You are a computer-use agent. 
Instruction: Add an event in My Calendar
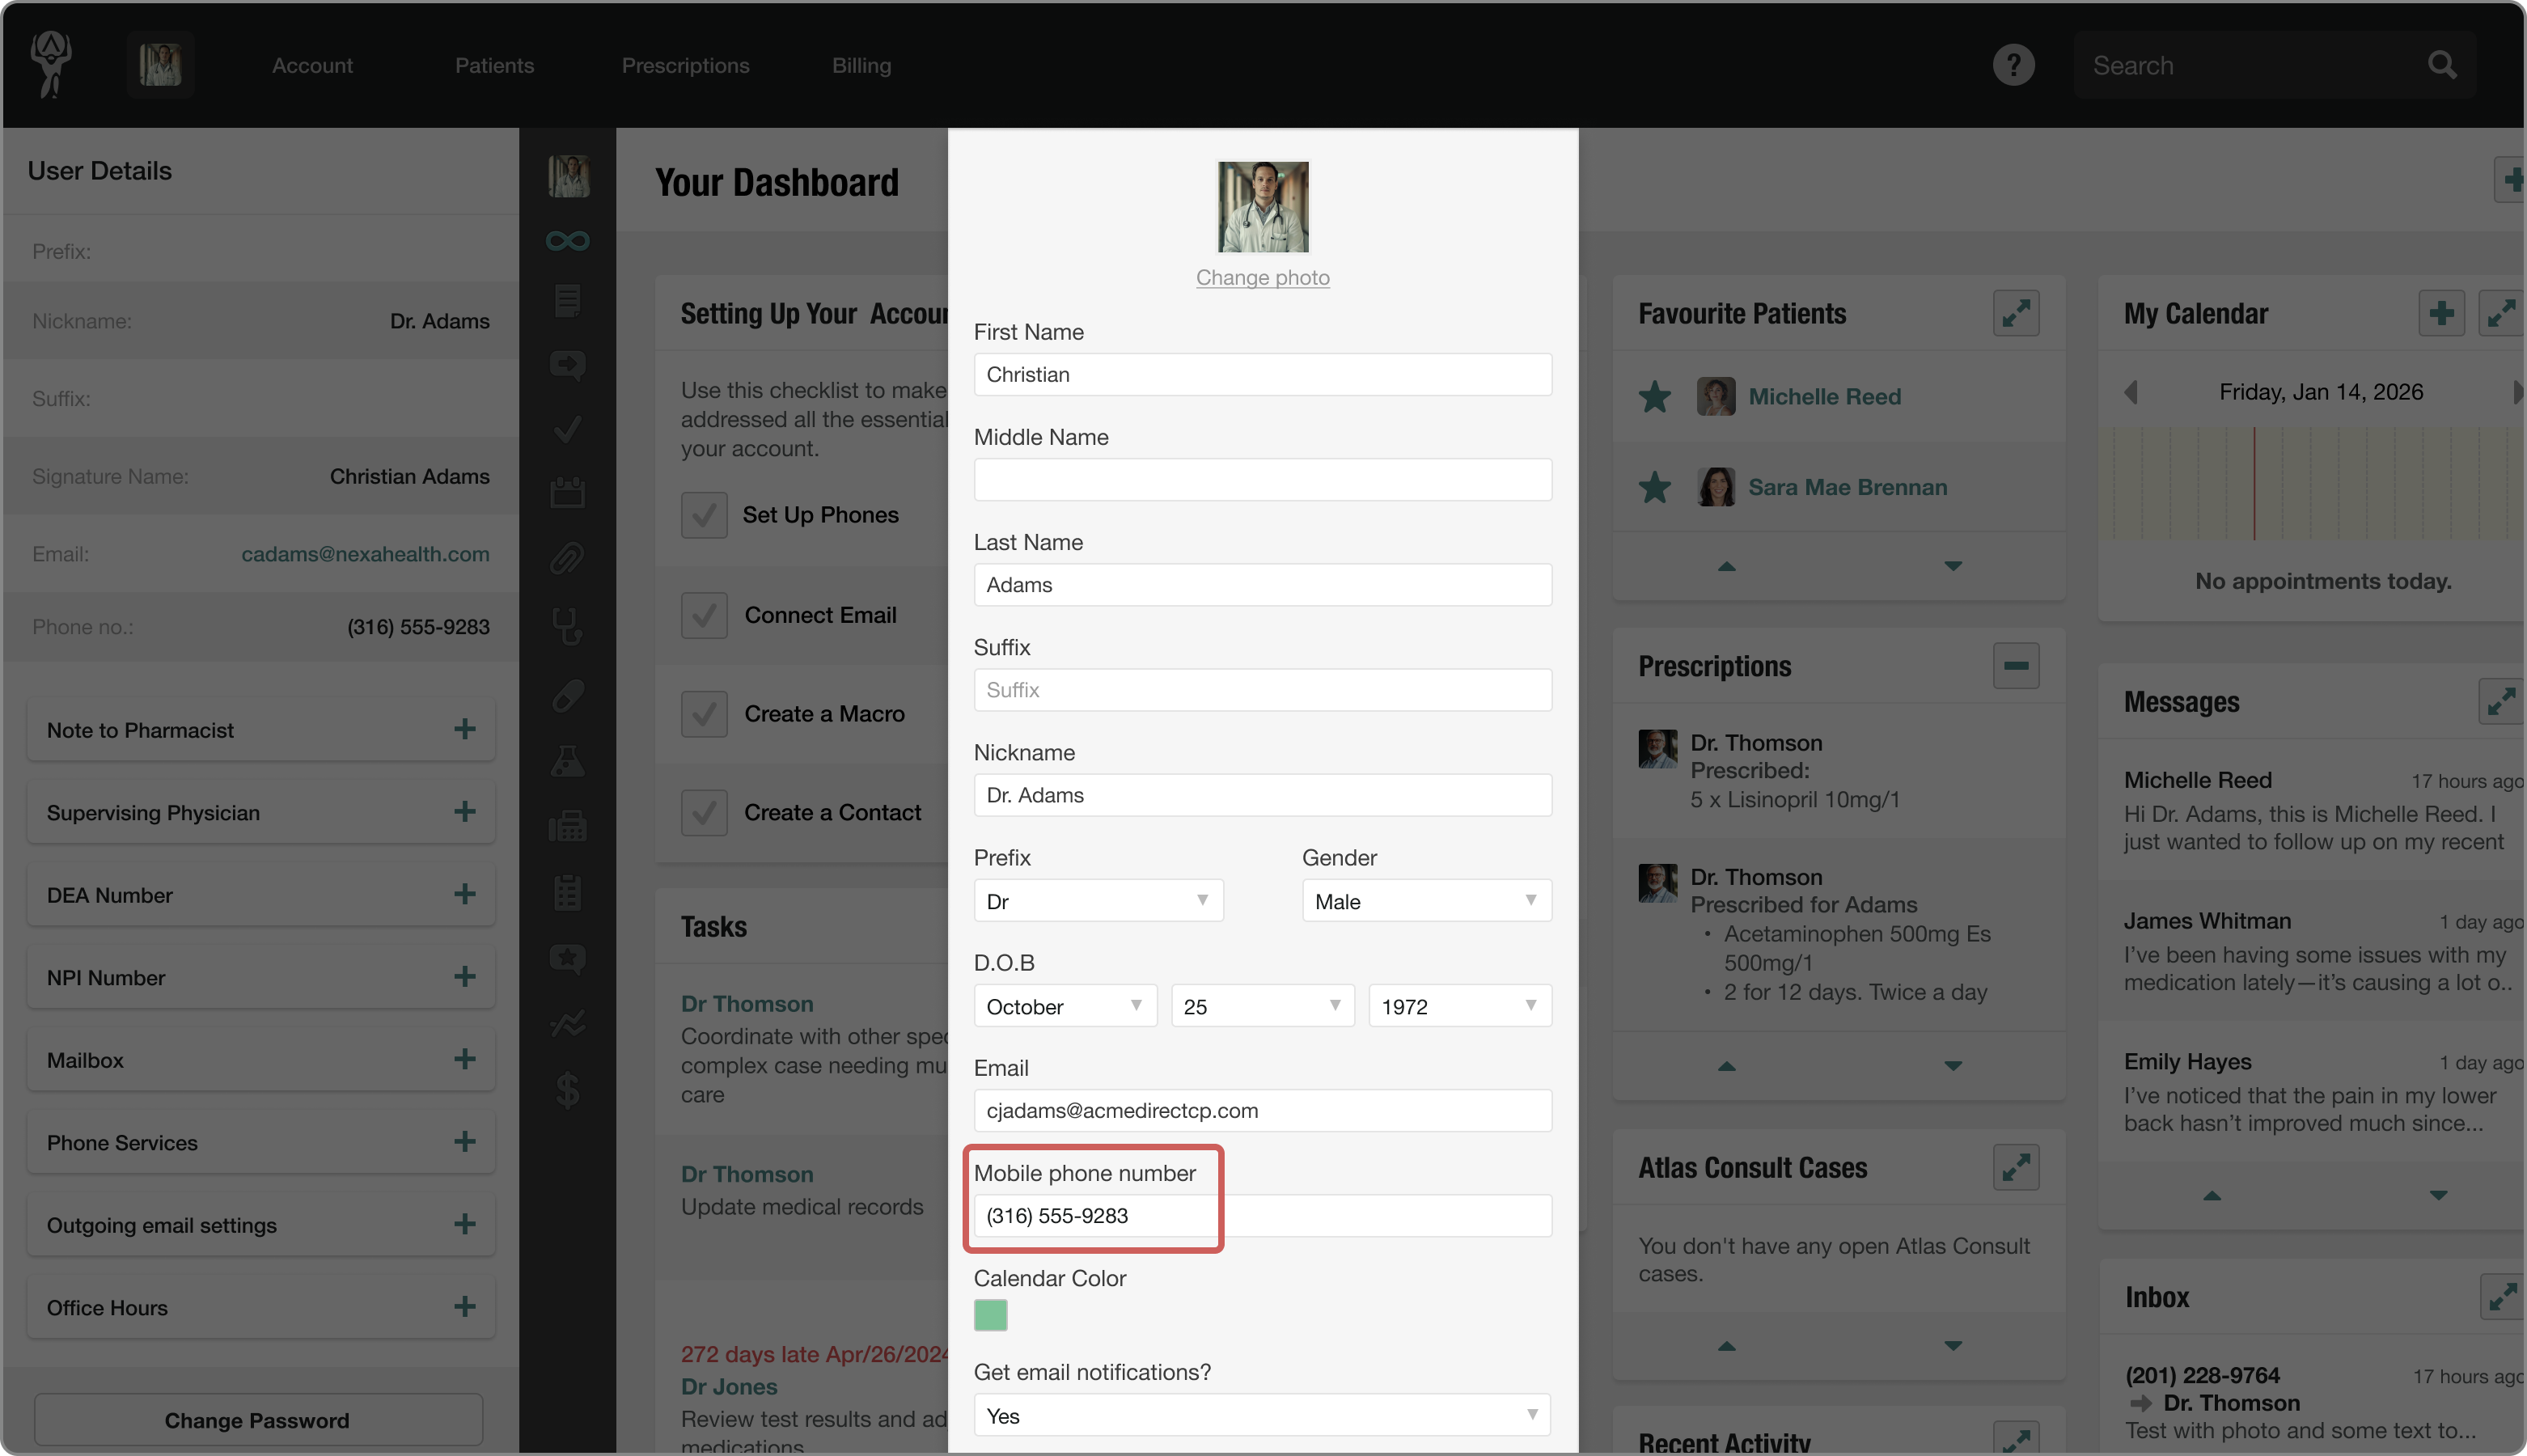pos(2441,313)
